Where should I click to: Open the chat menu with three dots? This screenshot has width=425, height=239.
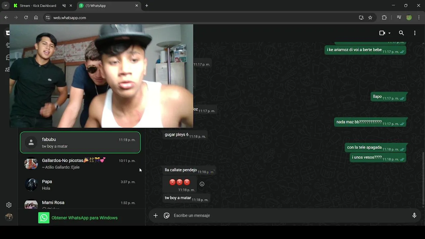point(415,33)
